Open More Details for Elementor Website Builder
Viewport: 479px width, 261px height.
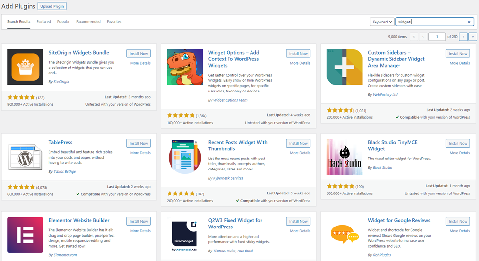coord(140,231)
